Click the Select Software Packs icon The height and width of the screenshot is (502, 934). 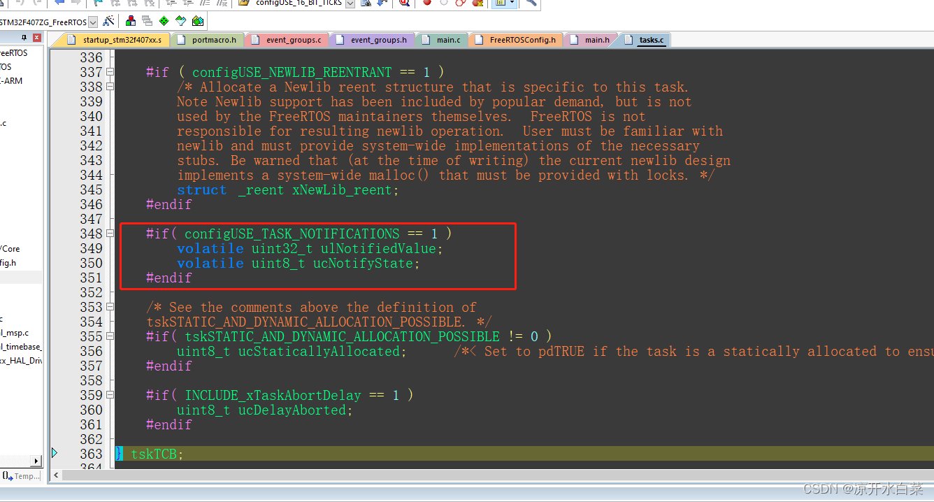pos(180,21)
